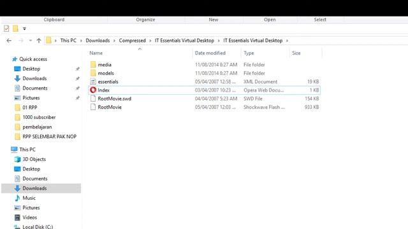Open the 1000 subscriber folder
This screenshot has width=408, height=229.
[39, 117]
